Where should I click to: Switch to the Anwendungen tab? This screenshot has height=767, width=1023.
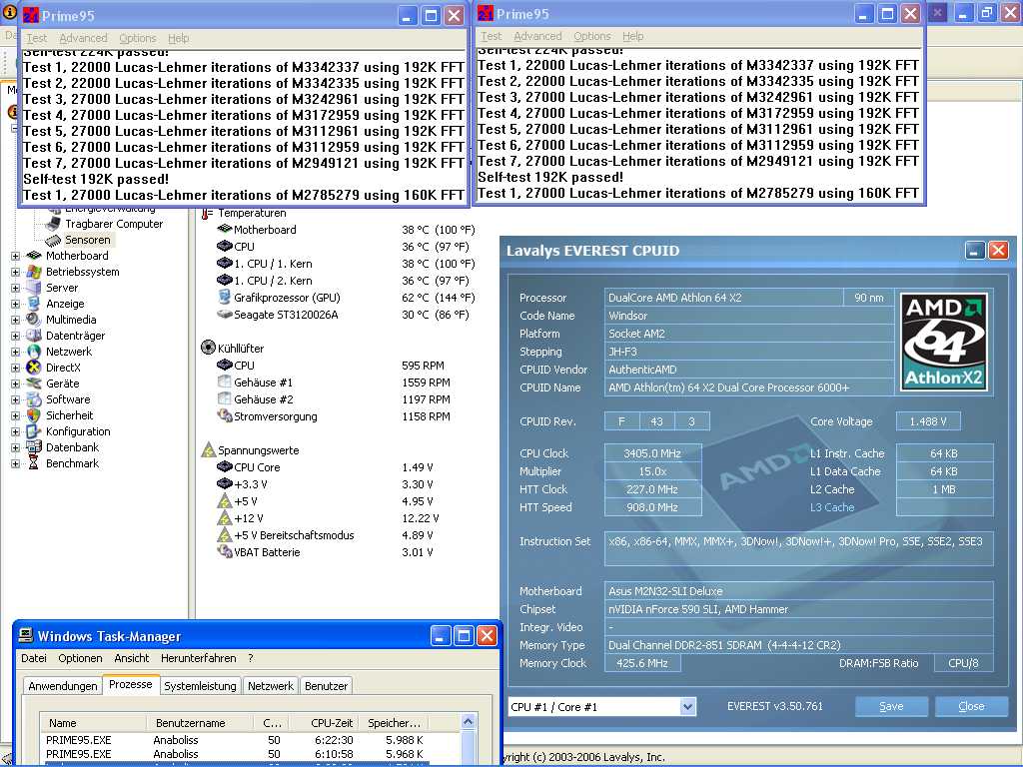click(x=63, y=685)
